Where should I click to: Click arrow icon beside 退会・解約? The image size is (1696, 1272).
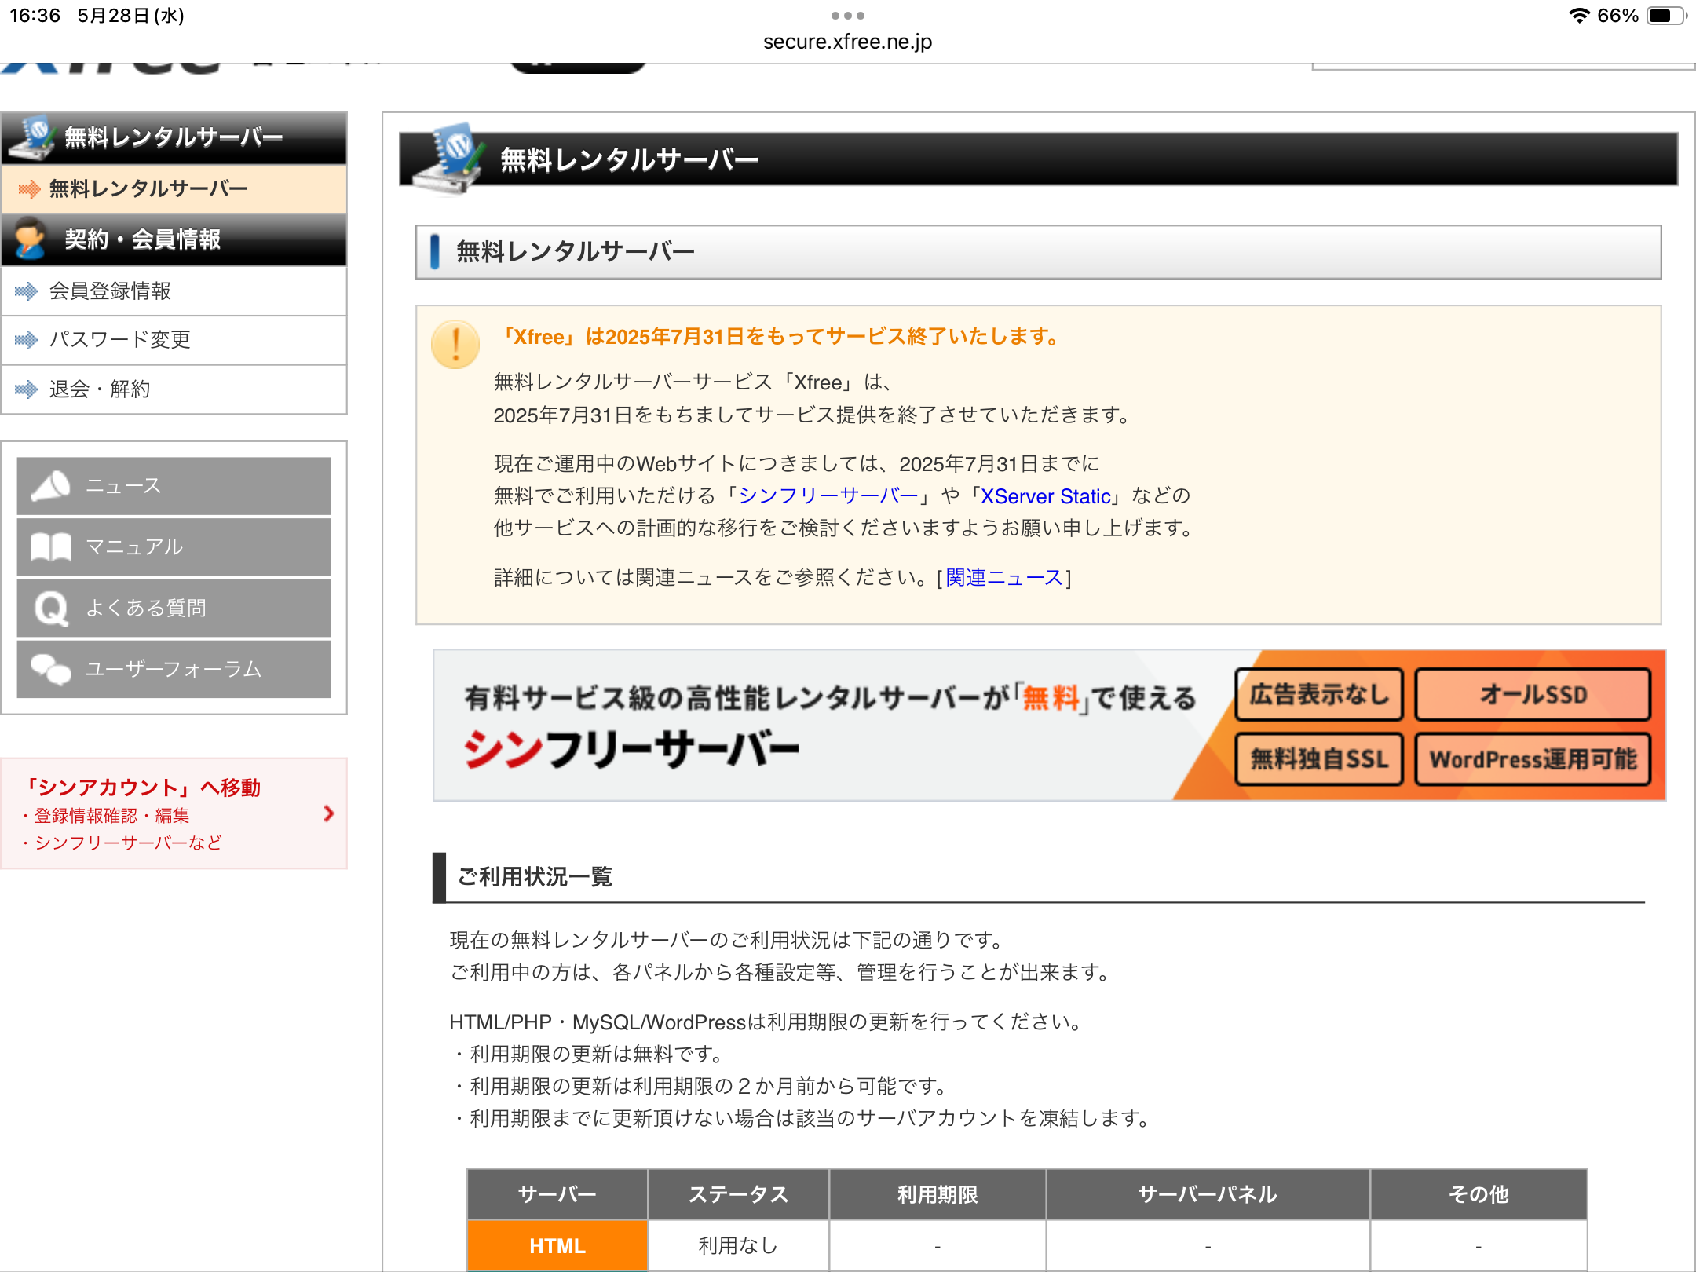[x=26, y=389]
